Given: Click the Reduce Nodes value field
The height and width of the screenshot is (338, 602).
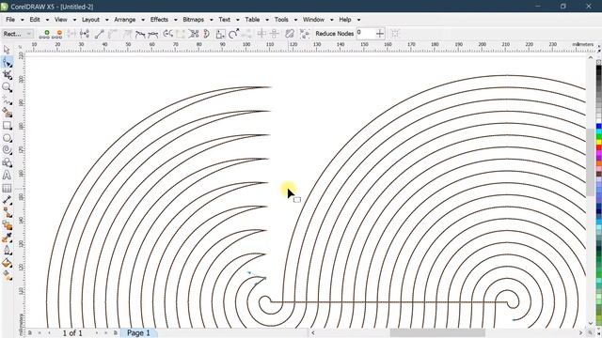Looking at the screenshot, I should click(365, 34).
